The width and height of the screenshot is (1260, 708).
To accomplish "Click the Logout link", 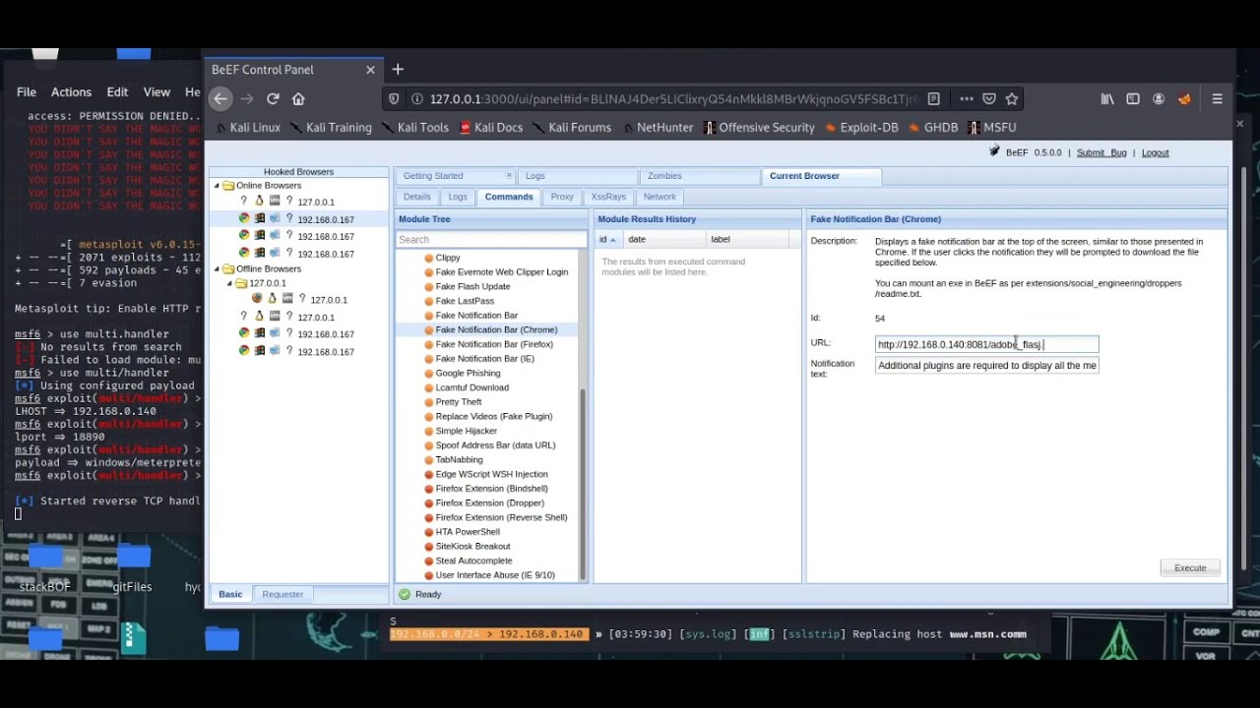I will [x=1155, y=152].
